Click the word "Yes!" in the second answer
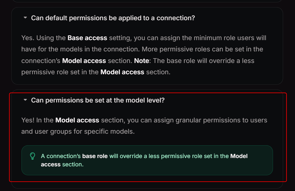This screenshot has height=191, width=295. tap(28, 120)
